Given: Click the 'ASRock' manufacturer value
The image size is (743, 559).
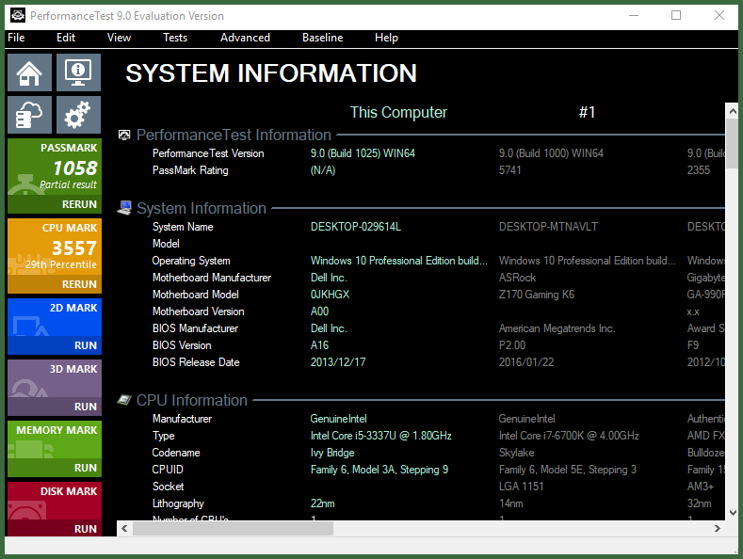Looking at the screenshot, I should 517,277.
